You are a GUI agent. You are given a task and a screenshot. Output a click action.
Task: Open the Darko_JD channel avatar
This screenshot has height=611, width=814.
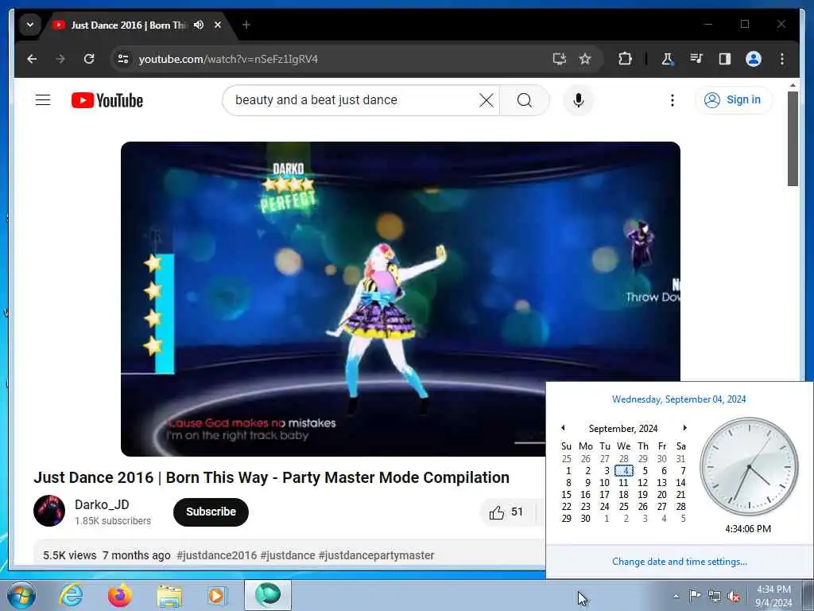pos(49,511)
